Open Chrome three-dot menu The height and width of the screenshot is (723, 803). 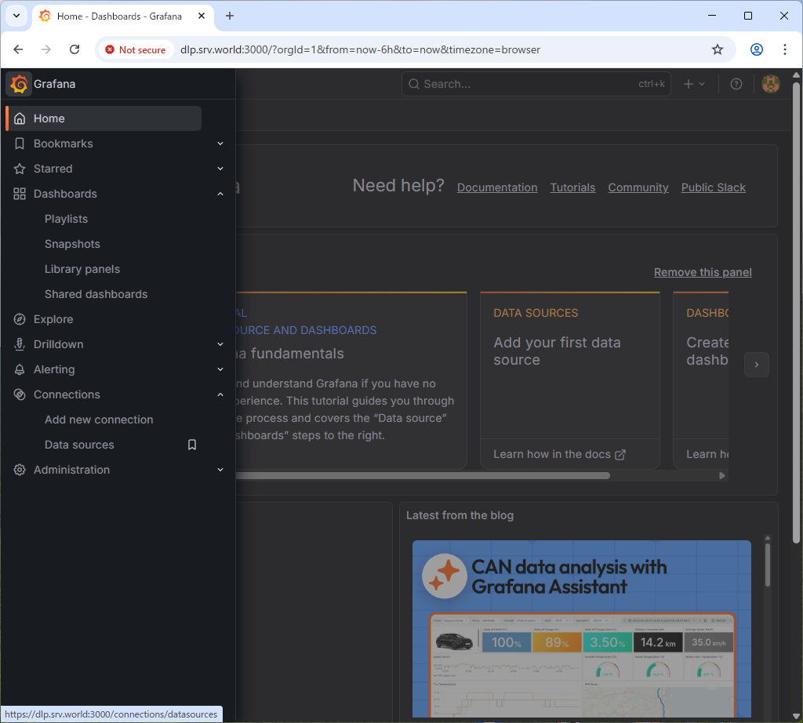click(x=784, y=49)
